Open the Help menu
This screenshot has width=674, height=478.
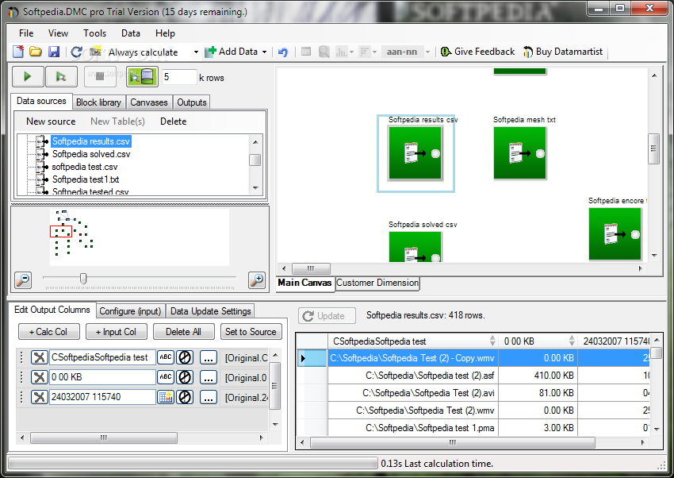tap(165, 33)
